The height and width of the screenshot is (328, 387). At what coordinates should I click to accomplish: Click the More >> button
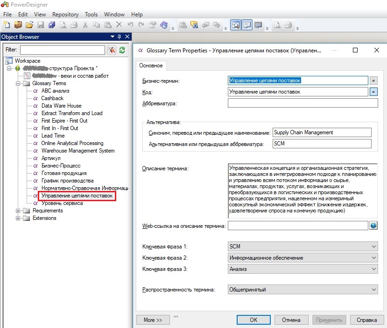point(153,320)
